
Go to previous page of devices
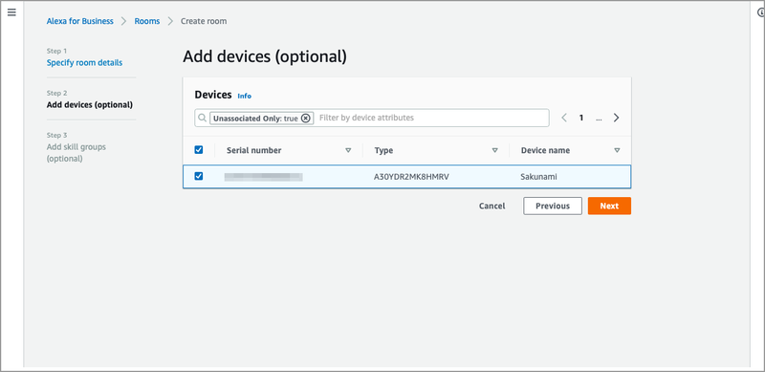564,118
